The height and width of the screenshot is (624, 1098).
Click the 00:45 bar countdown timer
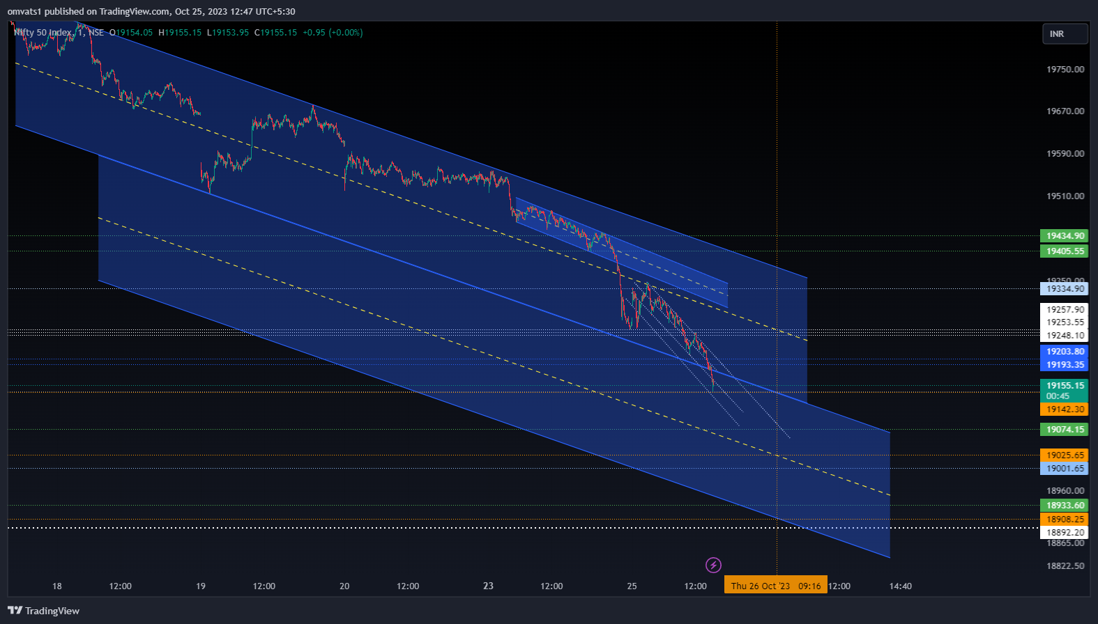pyautogui.click(x=1058, y=396)
